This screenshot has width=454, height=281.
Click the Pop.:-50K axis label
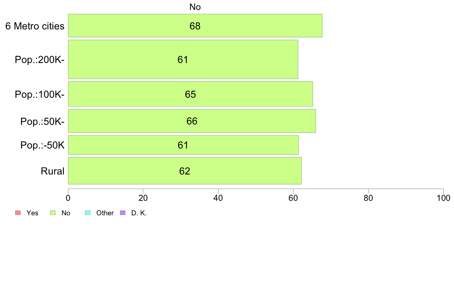pyautogui.click(x=42, y=145)
